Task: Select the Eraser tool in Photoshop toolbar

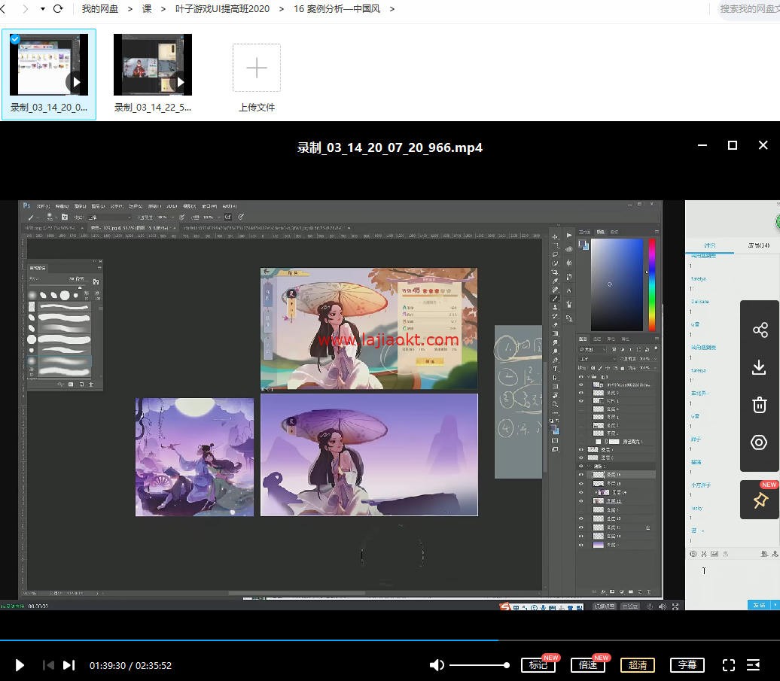Action: click(x=555, y=324)
